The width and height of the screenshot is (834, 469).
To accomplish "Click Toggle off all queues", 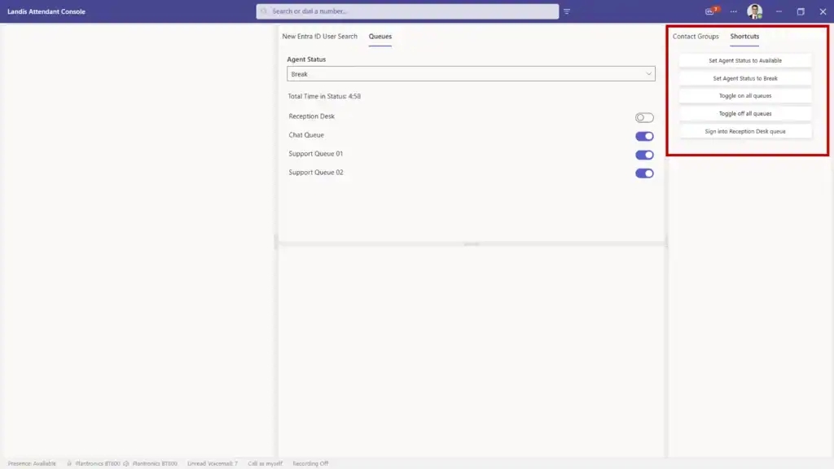I will point(744,113).
